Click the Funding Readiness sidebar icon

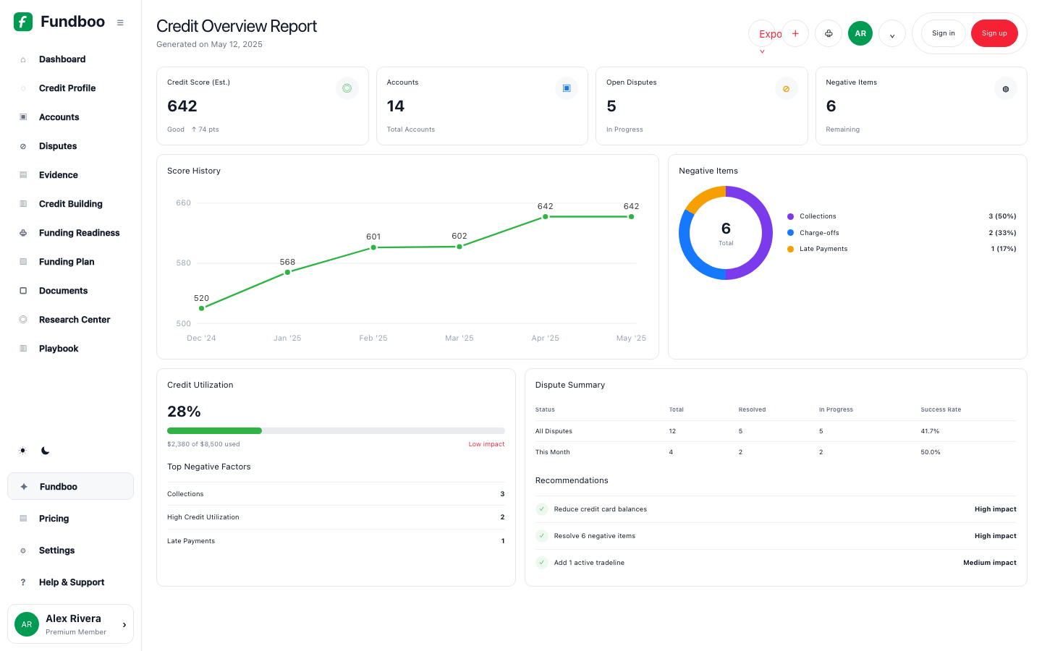(23, 233)
